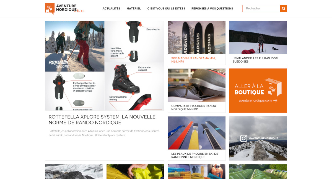Open Comparatif fixations rando nordique NNN BC
The height and width of the screenshot is (179, 332).
194,108
